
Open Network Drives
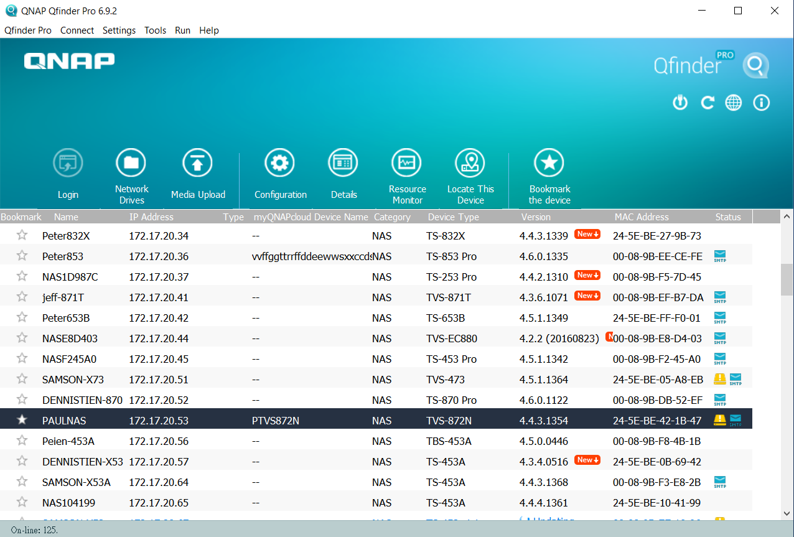131,177
